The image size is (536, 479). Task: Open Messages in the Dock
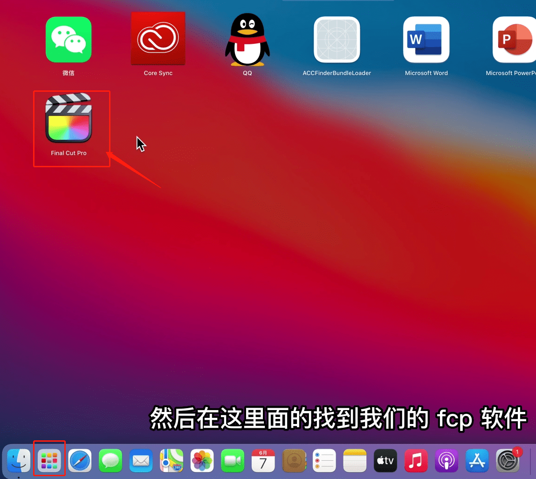(110, 460)
